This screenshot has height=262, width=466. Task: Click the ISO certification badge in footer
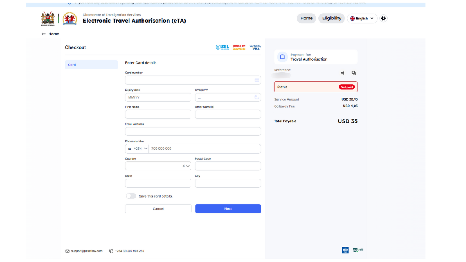345,250
